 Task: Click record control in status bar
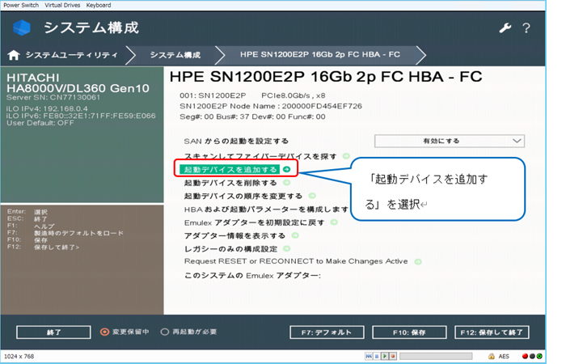(393, 357)
